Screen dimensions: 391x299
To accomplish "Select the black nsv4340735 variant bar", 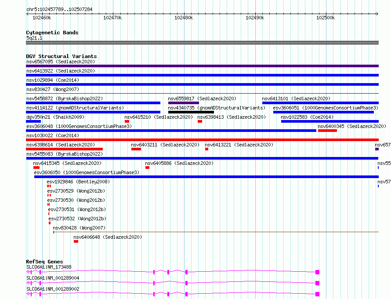I will (191, 112).
